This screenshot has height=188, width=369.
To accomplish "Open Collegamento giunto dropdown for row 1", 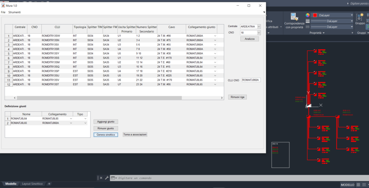I will (x=215, y=36).
